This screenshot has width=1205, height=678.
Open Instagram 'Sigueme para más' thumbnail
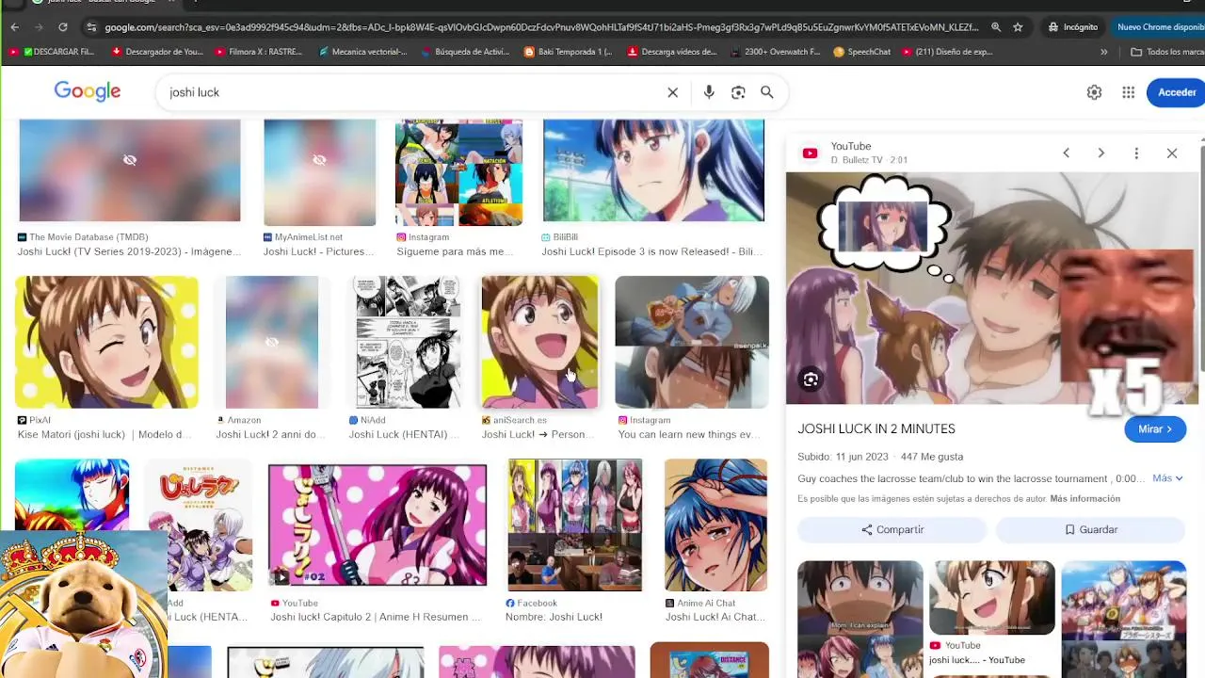point(458,172)
